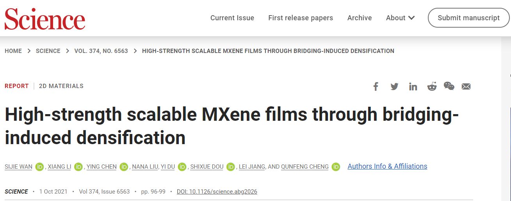Share the article on LinkedIn
Screen dimensions: 511x201
(413, 86)
